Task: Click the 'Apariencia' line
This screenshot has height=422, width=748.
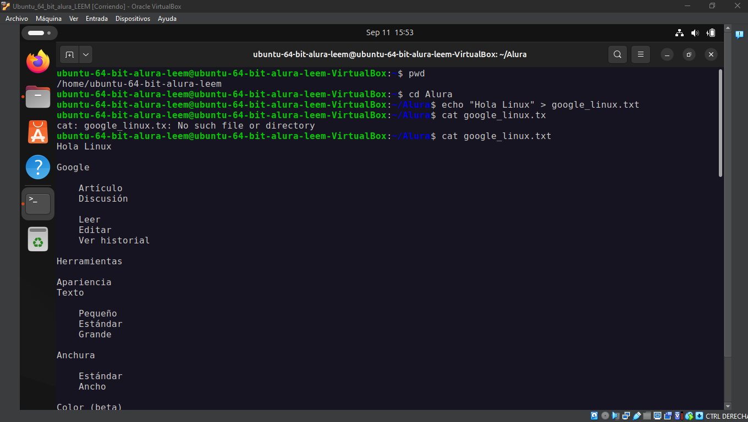Action: pos(84,282)
